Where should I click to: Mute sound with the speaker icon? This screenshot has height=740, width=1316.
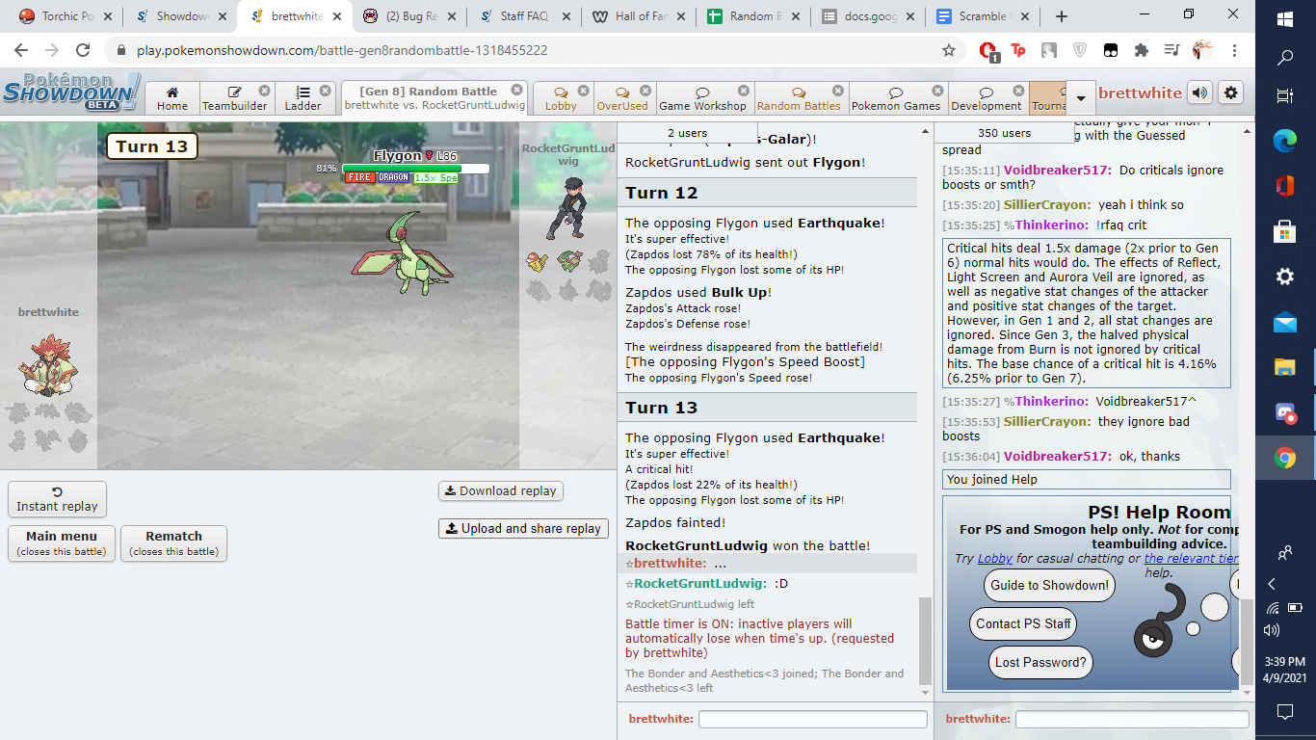(x=1199, y=92)
